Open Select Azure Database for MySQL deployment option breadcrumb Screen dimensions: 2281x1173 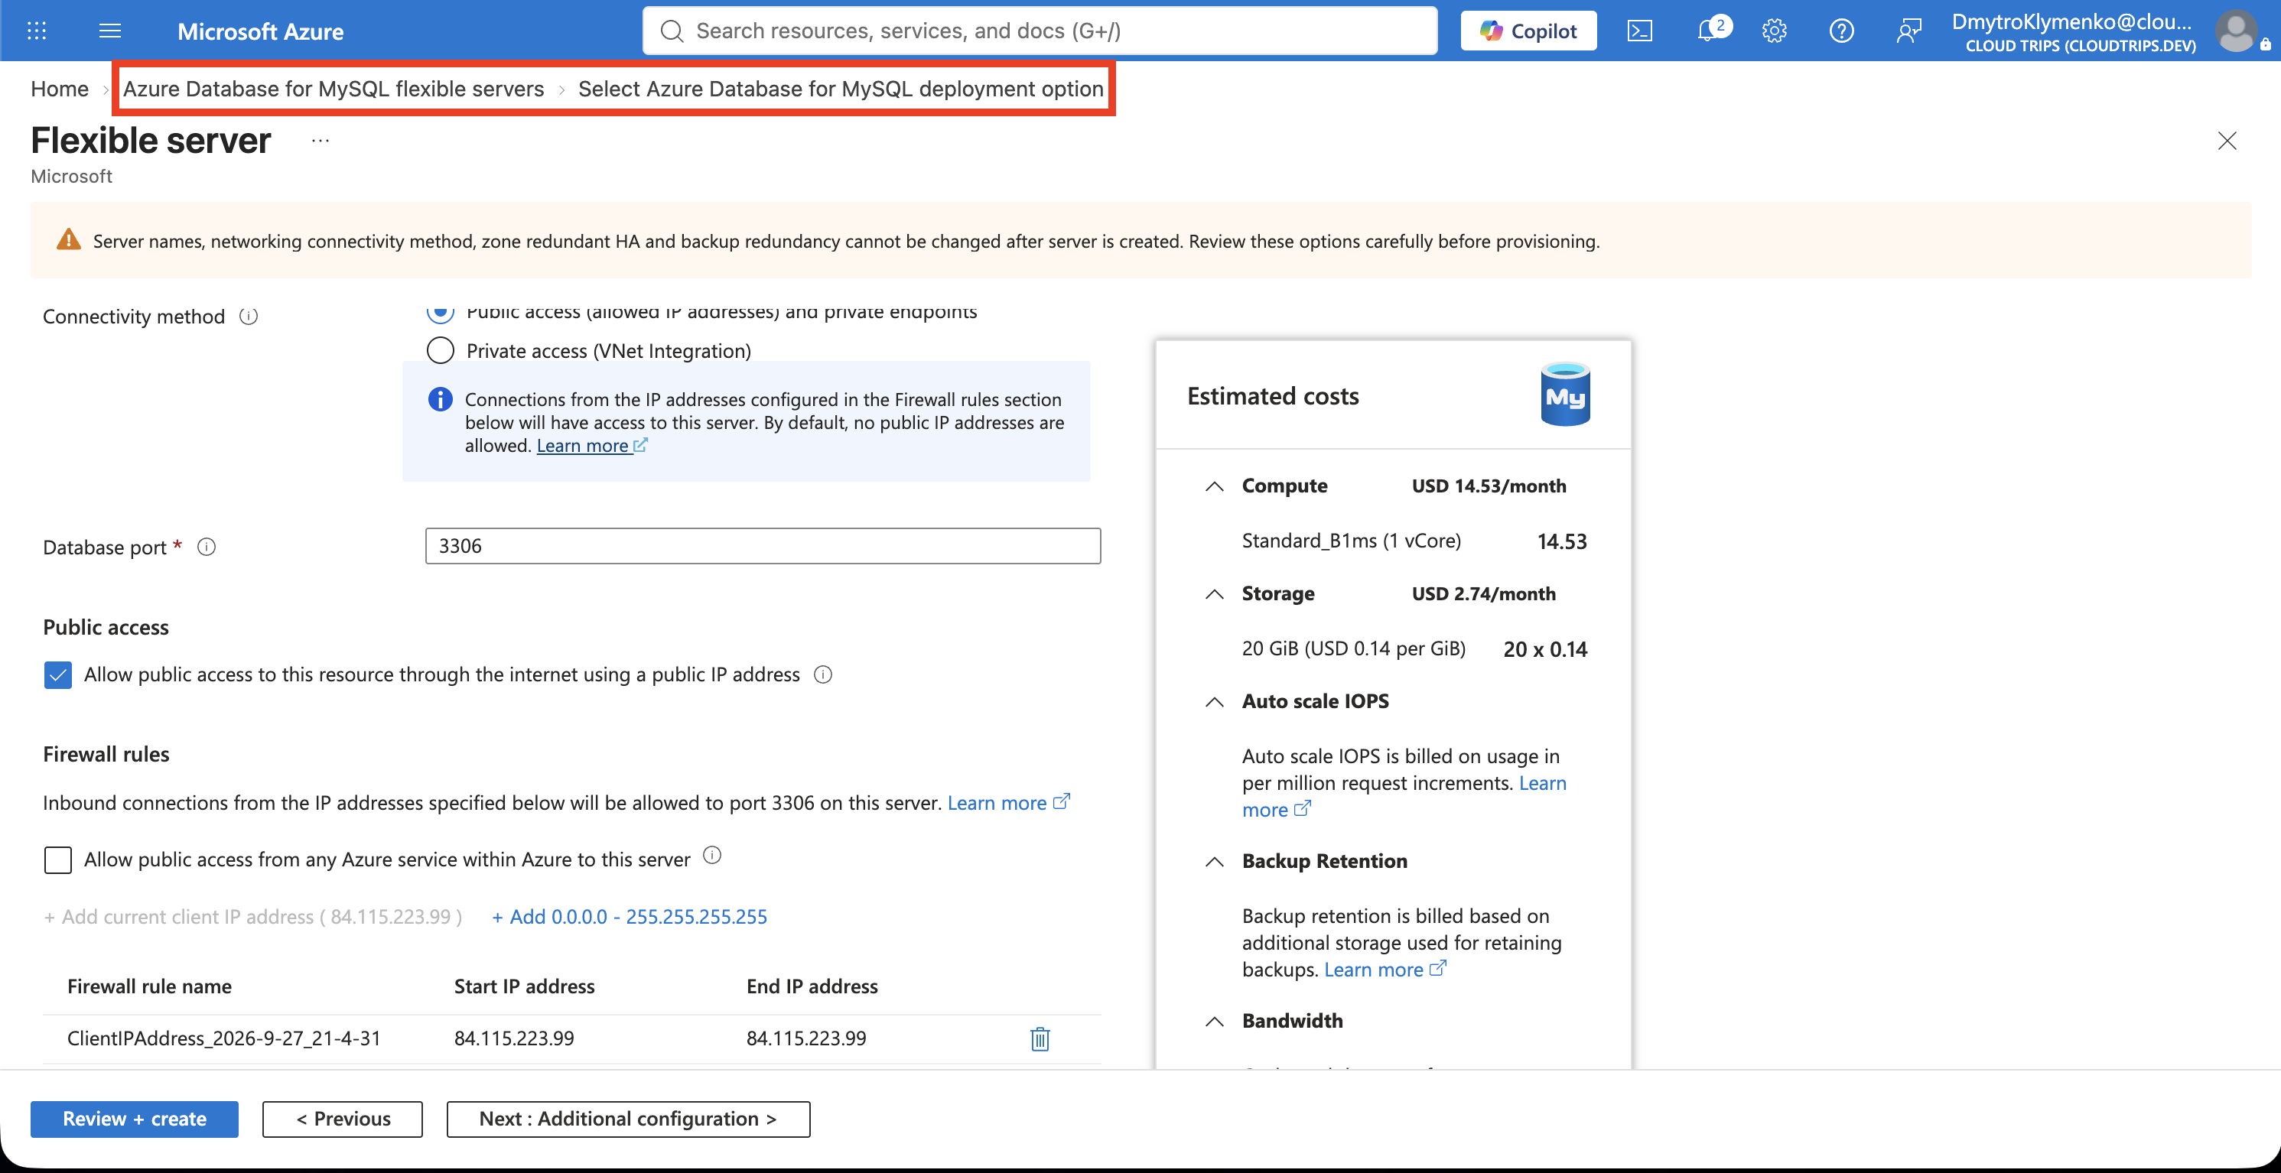point(841,89)
